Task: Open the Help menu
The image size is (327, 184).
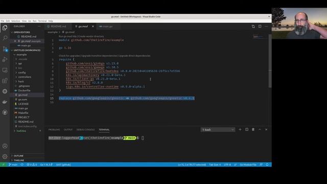Action: (x=51, y=21)
